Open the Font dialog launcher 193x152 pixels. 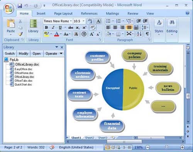coord(100,40)
